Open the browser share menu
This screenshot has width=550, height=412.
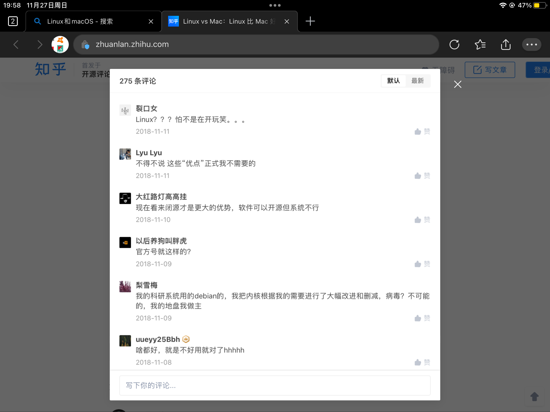click(506, 44)
